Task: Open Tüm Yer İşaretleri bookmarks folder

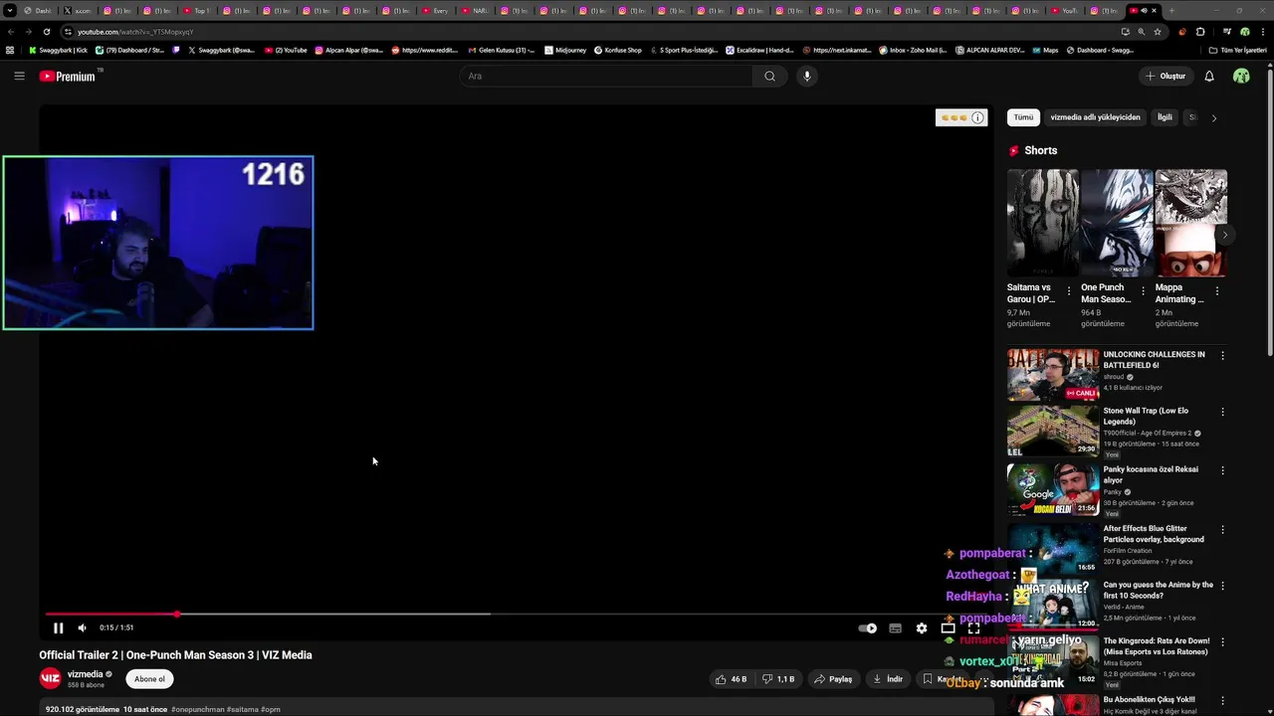Action: click(1238, 50)
